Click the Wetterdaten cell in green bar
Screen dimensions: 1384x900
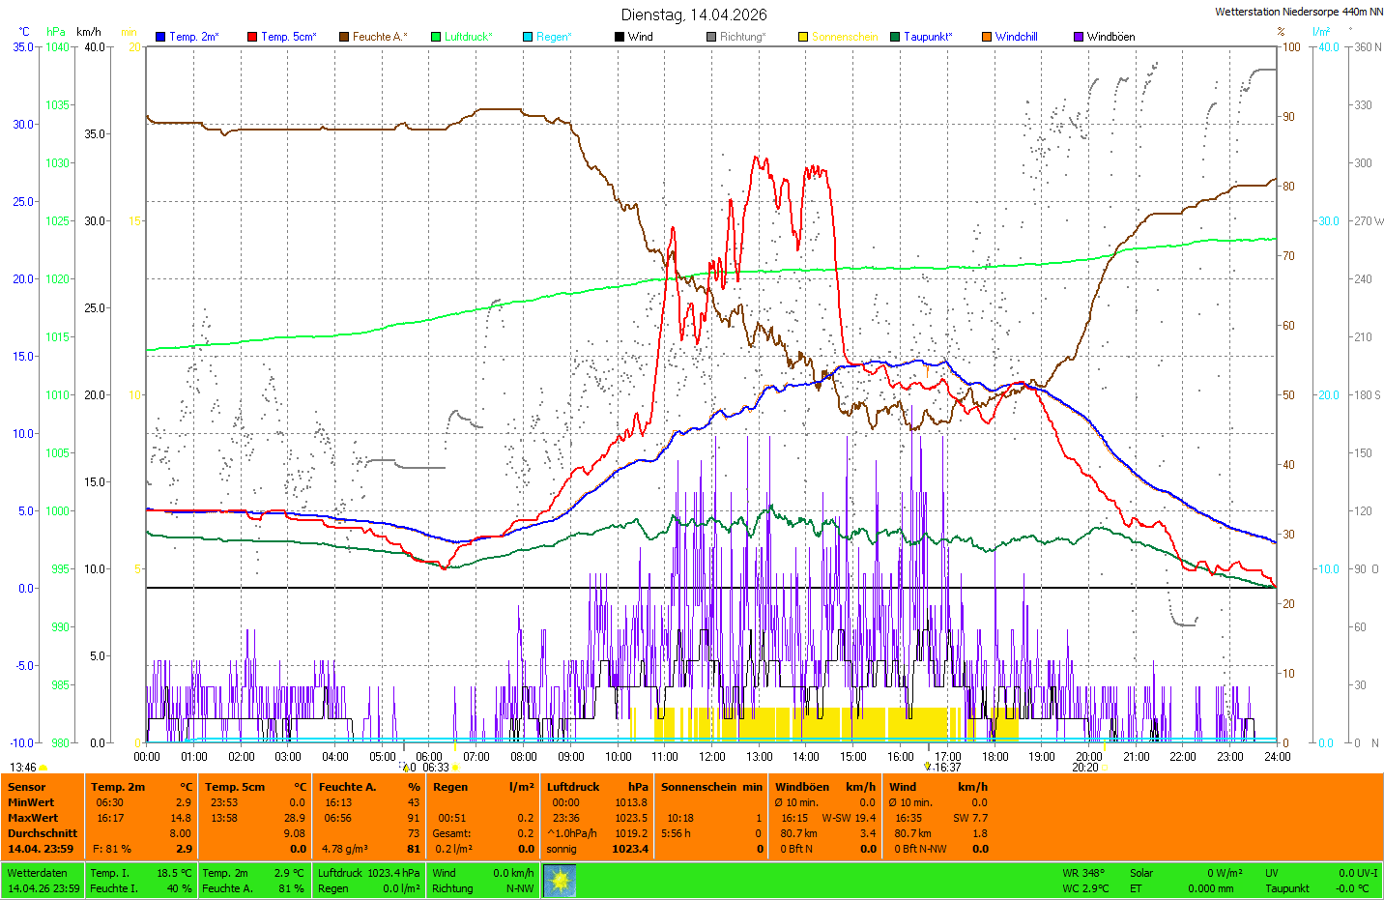pos(37,873)
